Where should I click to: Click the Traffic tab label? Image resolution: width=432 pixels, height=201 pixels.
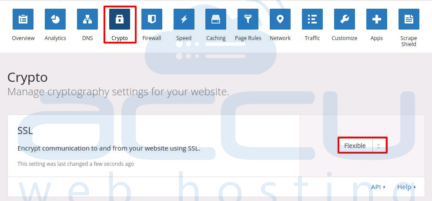(x=312, y=38)
